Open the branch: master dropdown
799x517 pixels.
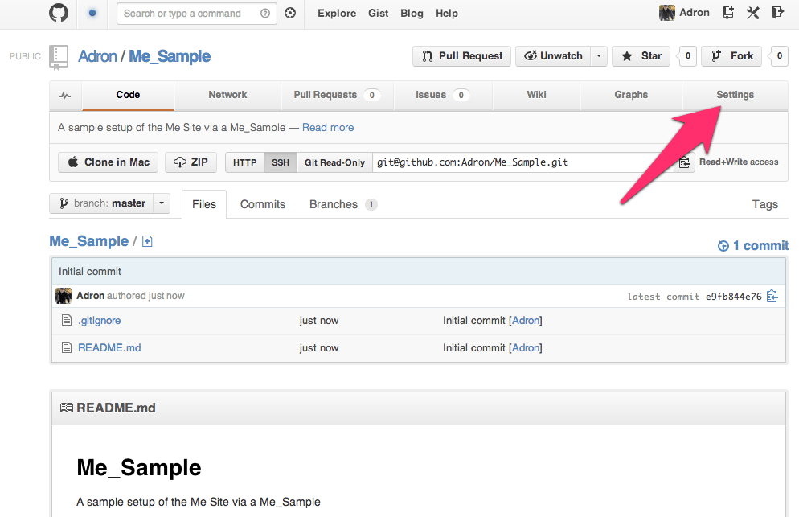coord(109,203)
